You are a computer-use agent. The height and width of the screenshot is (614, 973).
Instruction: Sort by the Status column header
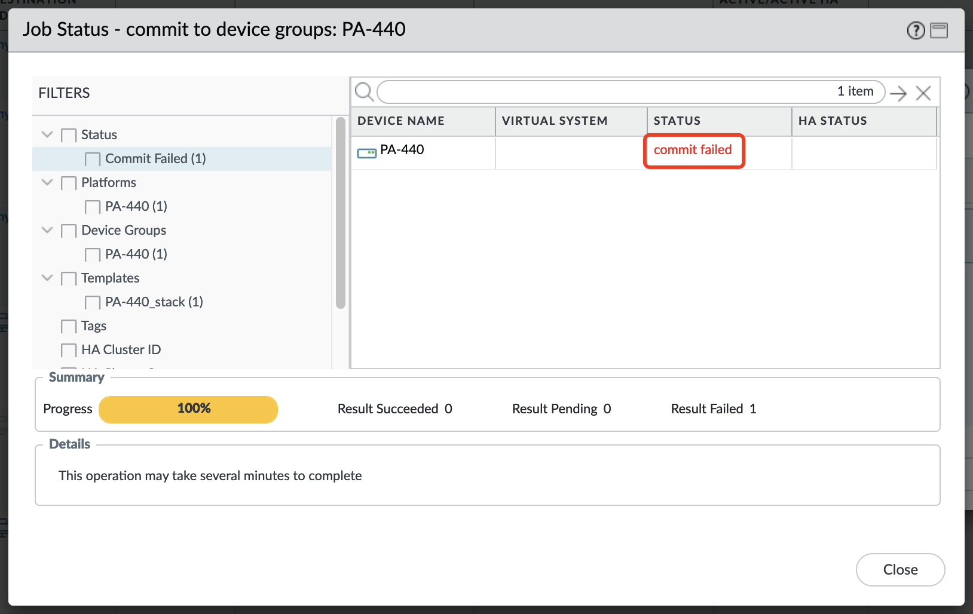click(720, 121)
